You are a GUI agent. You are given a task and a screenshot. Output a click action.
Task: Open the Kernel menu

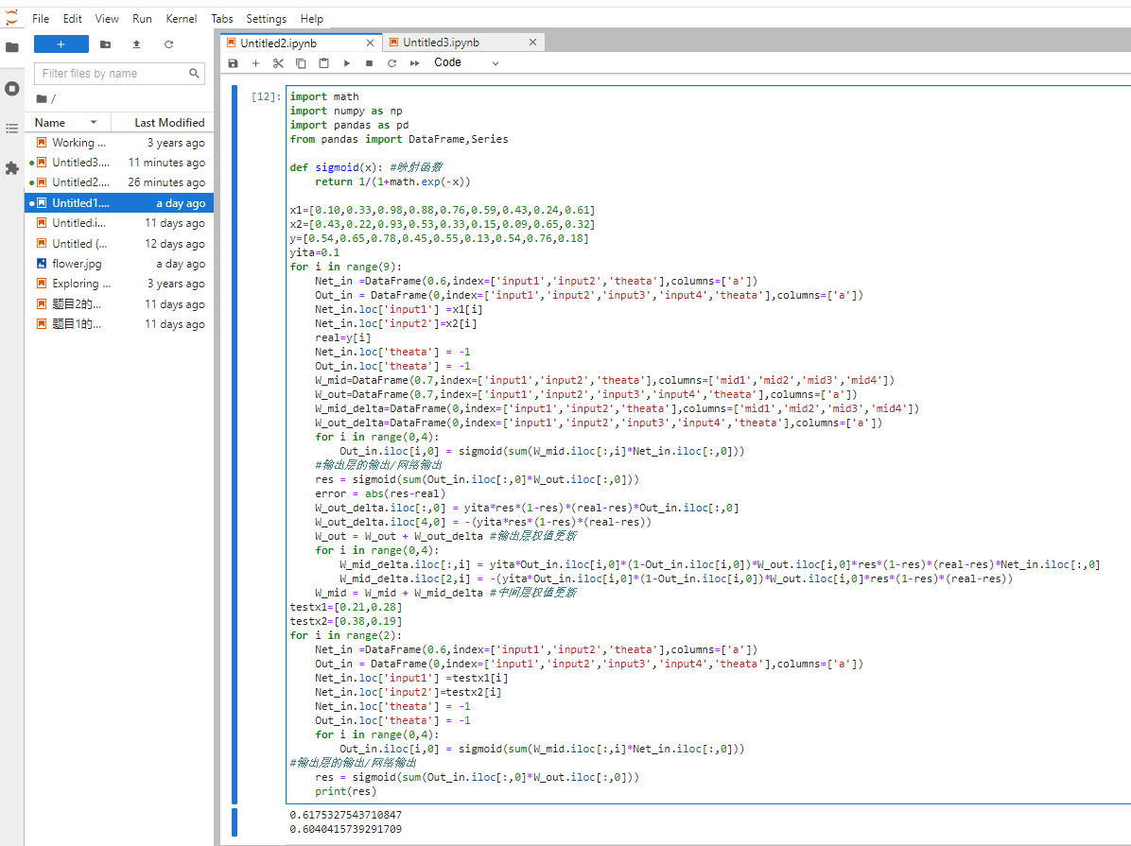[182, 19]
